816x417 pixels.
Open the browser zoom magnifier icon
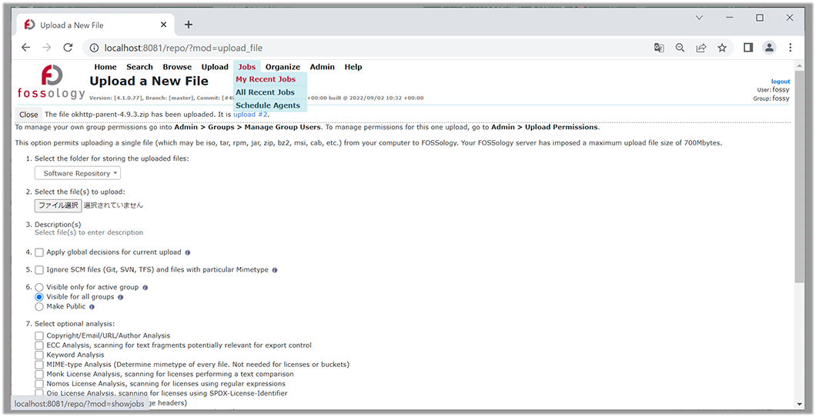click(680, 48)
